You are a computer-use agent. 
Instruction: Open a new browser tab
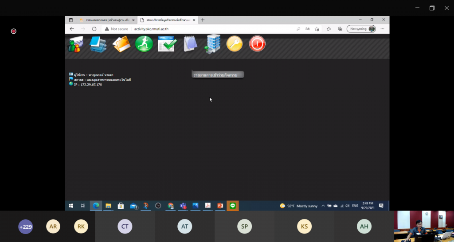click(x=203, y=20)
